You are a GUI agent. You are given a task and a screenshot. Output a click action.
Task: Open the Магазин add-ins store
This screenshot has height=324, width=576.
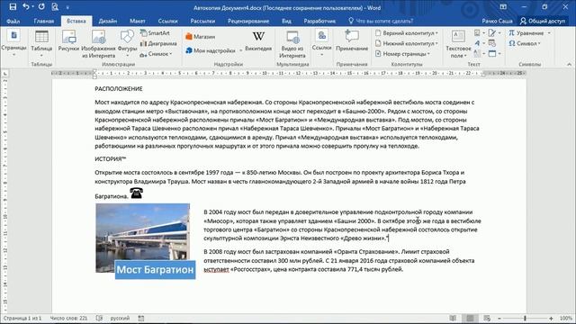click(200, 37)
